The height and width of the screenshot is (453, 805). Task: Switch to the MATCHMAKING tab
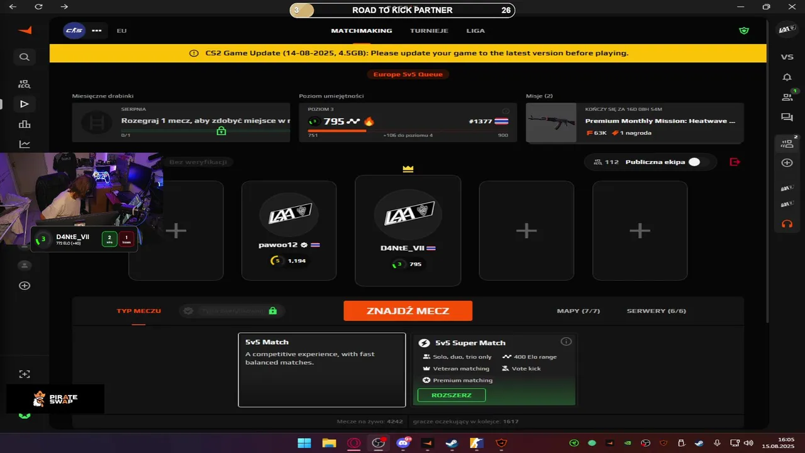pyautogui.click(x=362, y=30)
